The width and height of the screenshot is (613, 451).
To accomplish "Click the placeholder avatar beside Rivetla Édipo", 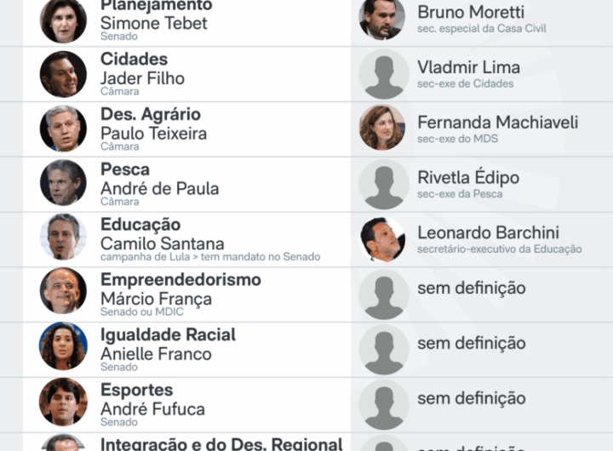I will pos(383,185).
